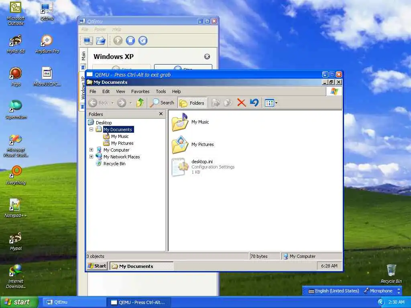Open the Notepad++ desktop icon
The width and height of the screenshot is (411, 308).
16,208
